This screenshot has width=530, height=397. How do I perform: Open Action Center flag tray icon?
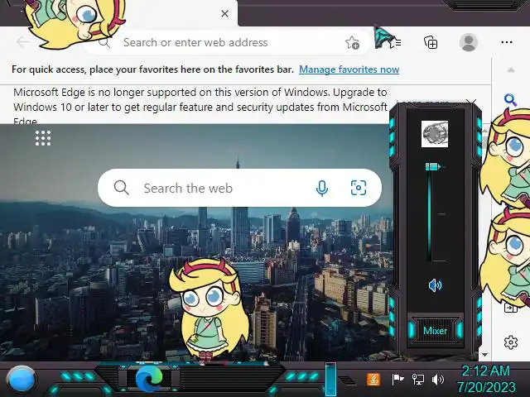coord(397,380)
